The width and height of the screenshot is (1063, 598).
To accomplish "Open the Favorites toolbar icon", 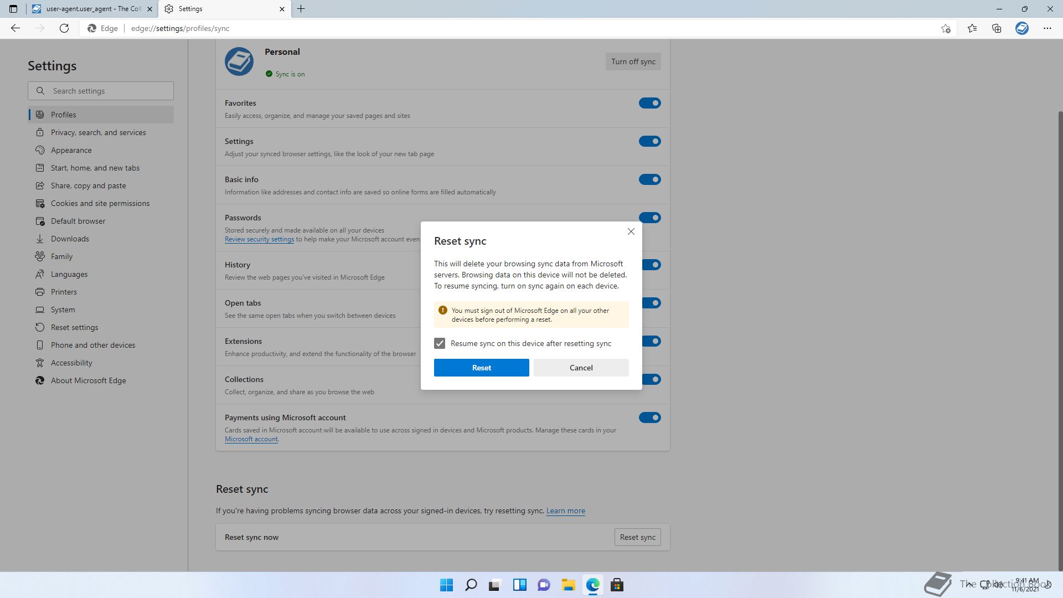I will click(x=972, y=28).
